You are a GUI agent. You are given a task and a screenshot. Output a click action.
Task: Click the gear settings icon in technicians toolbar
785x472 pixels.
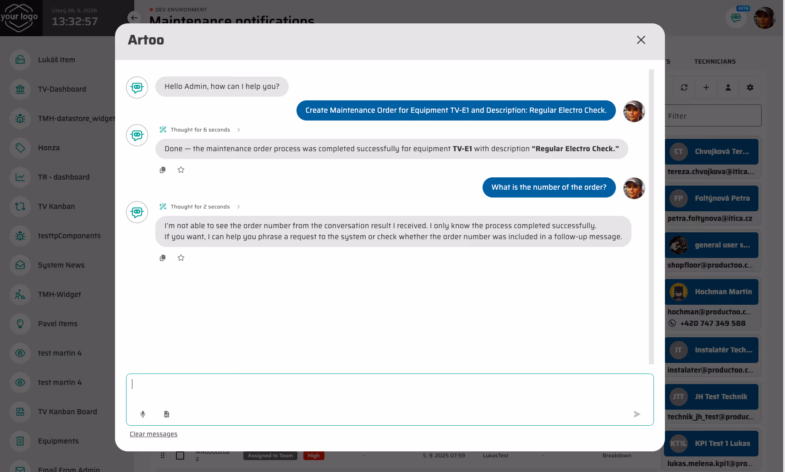point(750,88)
